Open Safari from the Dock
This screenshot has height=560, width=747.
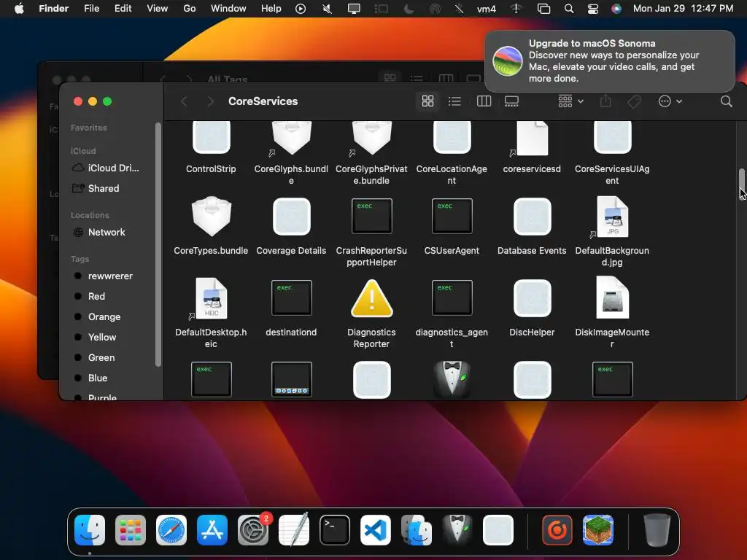coord(171,530)
